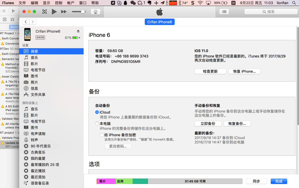Skip forward with the fast-forward button
The width and height of the screenshot is (299, 188).
tap(64, 12)
